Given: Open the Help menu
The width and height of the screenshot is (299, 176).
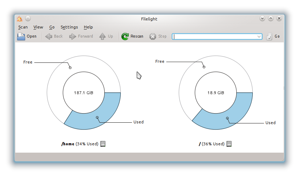Looking at the screenshot, I should point(88,27).
